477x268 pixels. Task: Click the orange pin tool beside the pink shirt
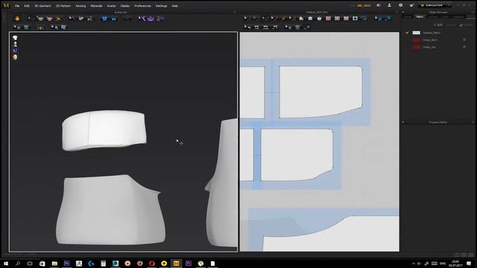[58, 19]
